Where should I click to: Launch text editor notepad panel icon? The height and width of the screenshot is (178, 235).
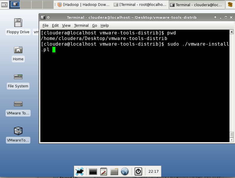click(x=104, y=172)
